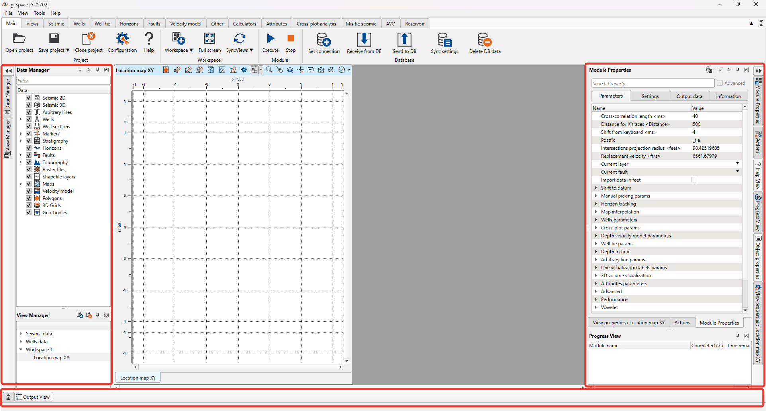766x411 pixels.
Task: Open the Current layer dropdown
Action: pyautogui.click(x=737, y=163)
